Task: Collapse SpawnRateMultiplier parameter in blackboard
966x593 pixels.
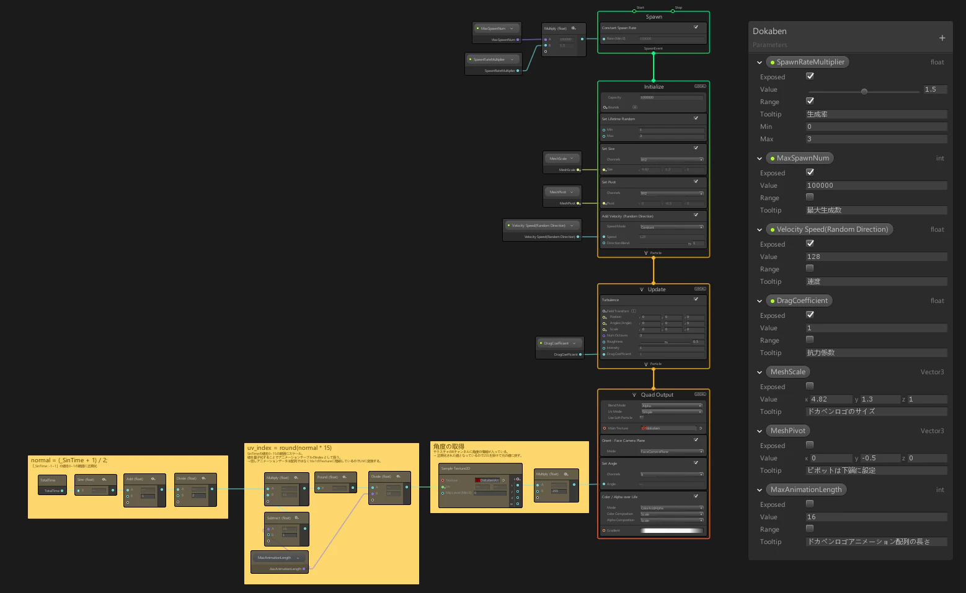Action: (x=760, y=63)
